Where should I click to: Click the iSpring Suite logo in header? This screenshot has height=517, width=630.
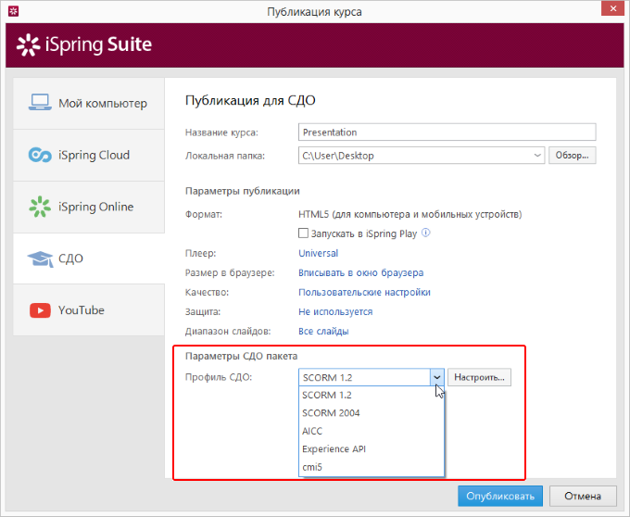84,44
